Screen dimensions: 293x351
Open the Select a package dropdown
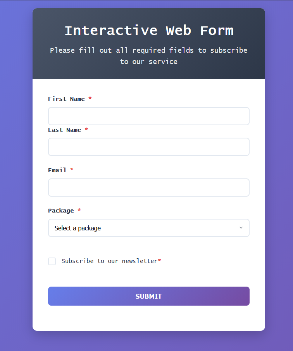(148, 228)
